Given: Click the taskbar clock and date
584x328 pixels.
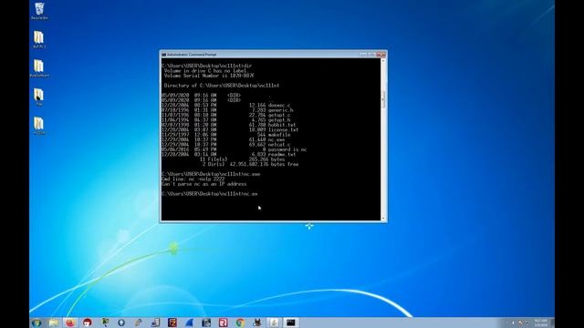Looking at the screenshot, I should click(541, 323).
